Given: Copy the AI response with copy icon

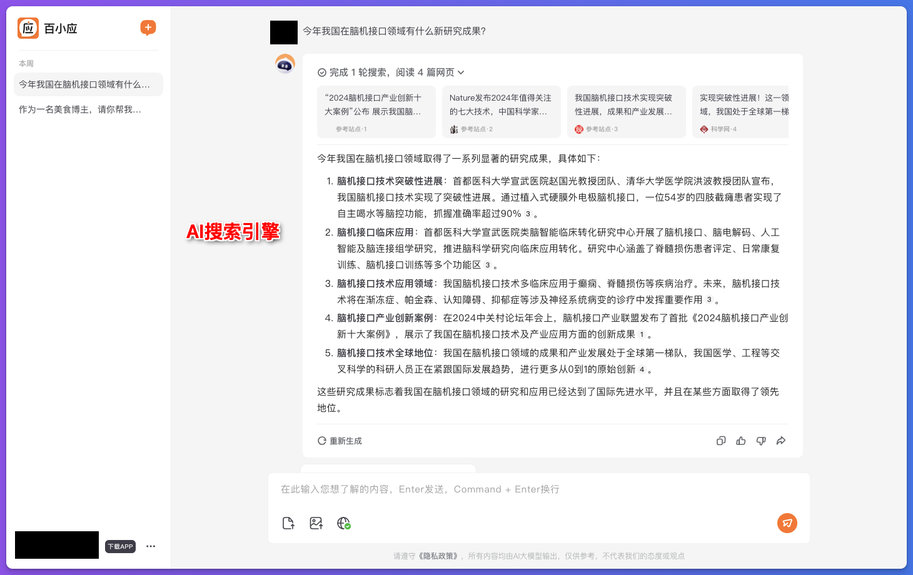Looking at the screenshot, I should pos(721,441).
